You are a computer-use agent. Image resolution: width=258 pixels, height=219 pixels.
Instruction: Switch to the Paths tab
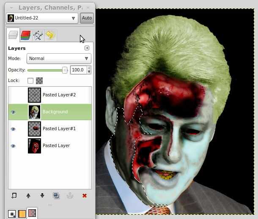[x=38, y=35]
